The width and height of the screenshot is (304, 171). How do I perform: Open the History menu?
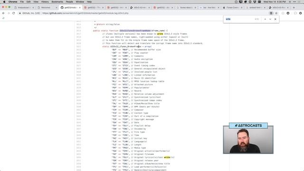tap(45, 2)
